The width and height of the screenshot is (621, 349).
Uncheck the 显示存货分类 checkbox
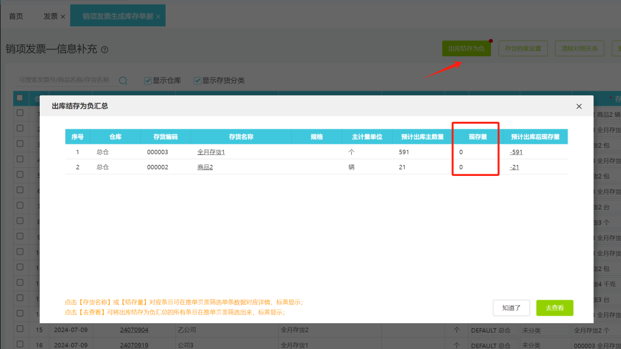197,80
